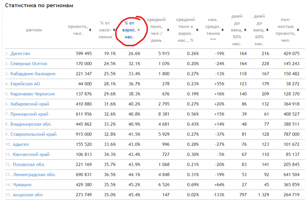This screenshot has height=200, width=305.
Task: Follow the Ставропольский край link
Action: (x=34, y=134)
